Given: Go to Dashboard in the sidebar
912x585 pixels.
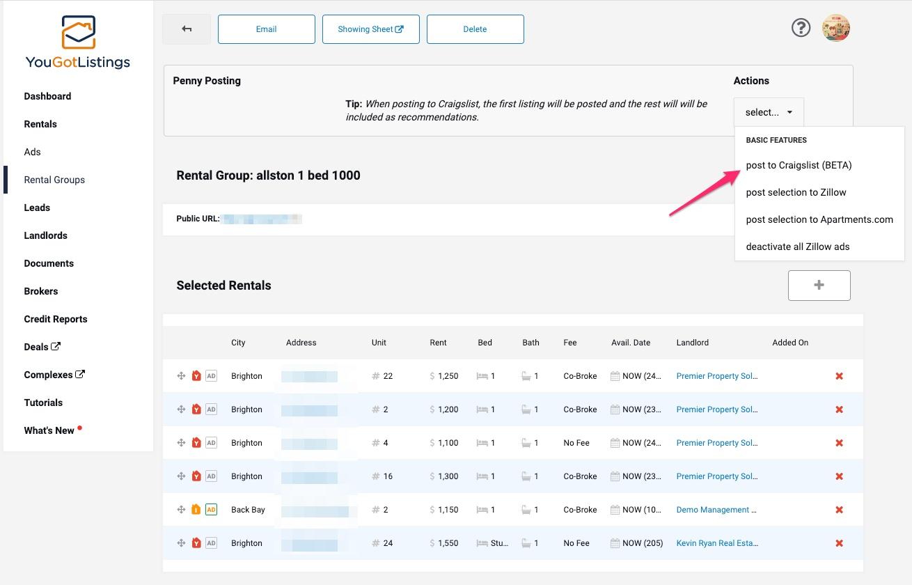Looking at the screenshot, I should [x=47, y=96].
